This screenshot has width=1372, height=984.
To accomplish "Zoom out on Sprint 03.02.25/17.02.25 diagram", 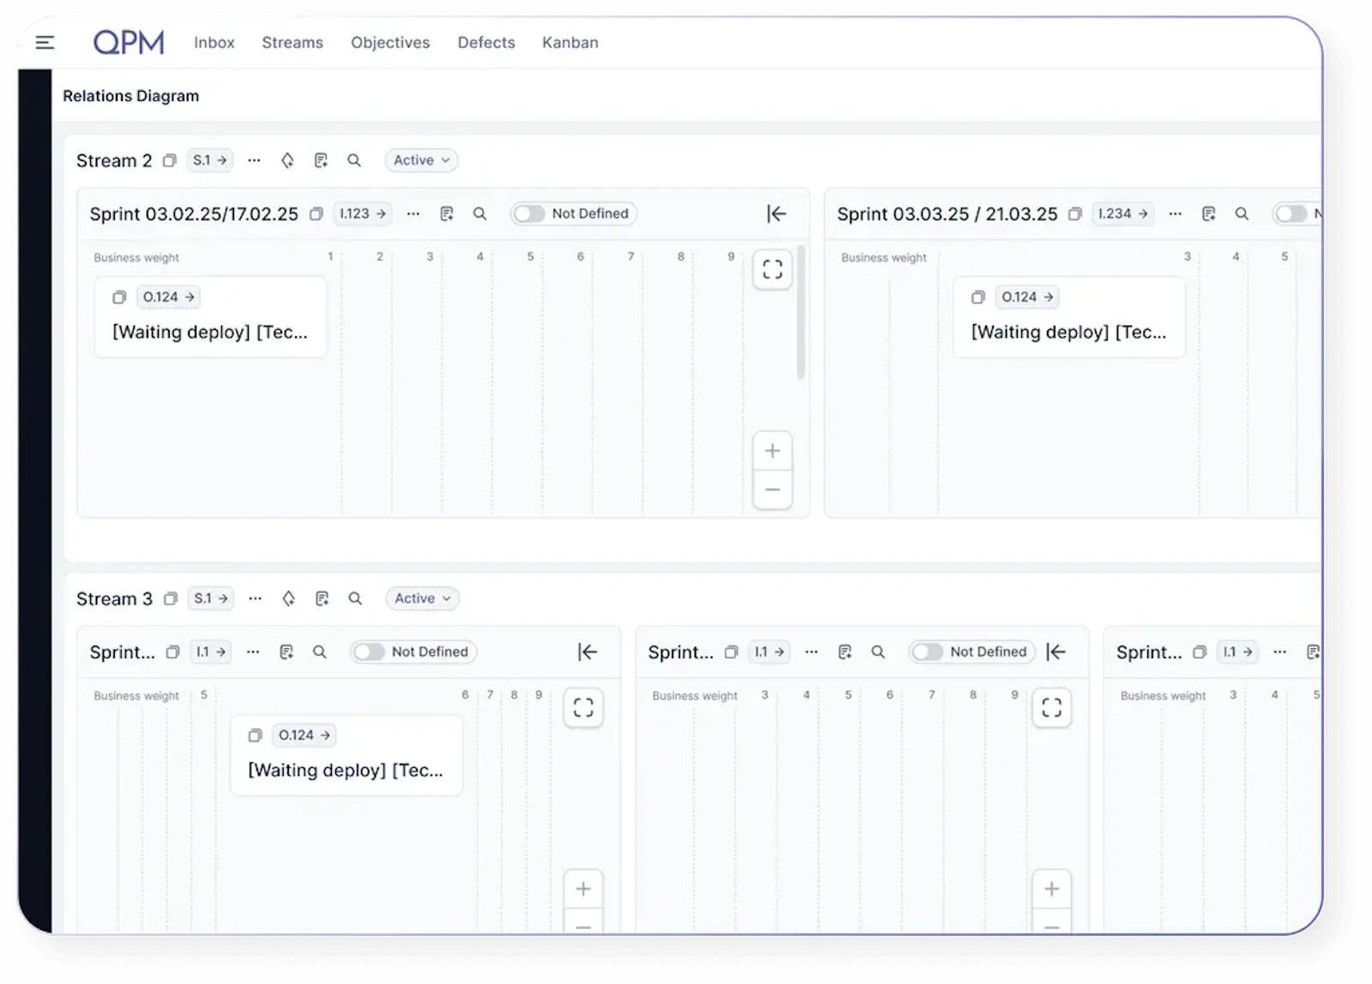I will (773, 489).
